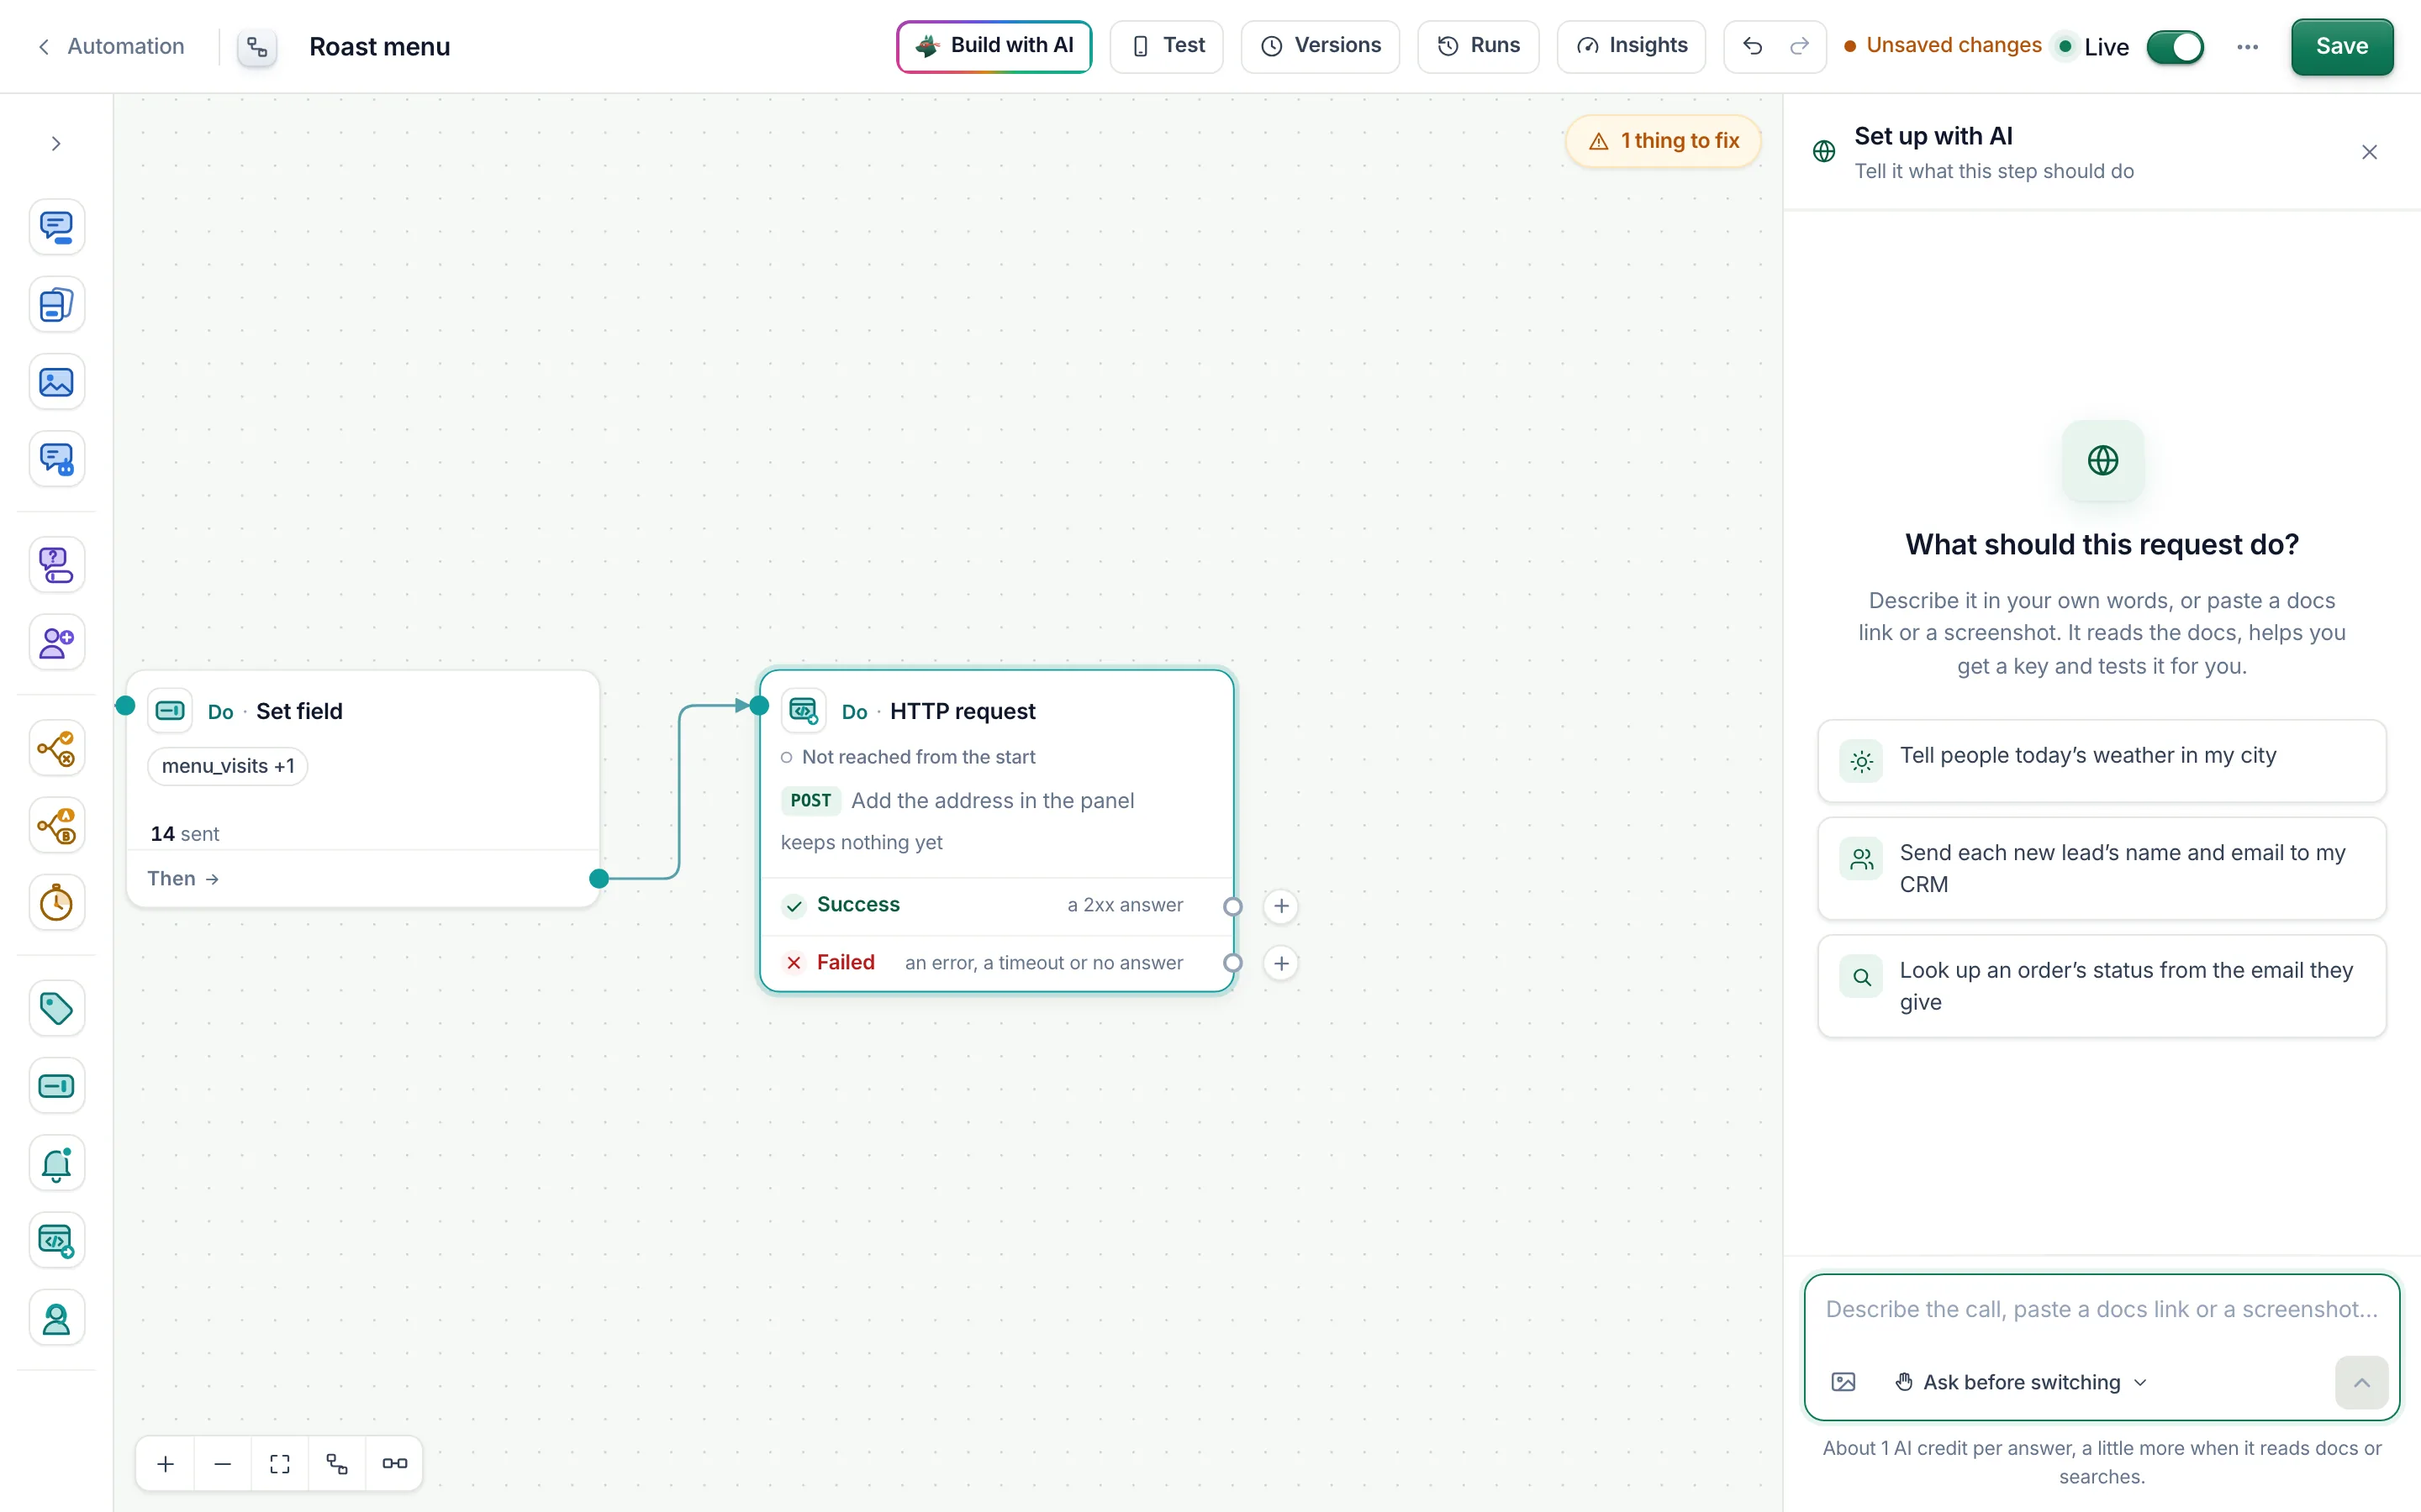Add the question prompt block
This screenshot has height=1512, width=2421.
point(56,565)
